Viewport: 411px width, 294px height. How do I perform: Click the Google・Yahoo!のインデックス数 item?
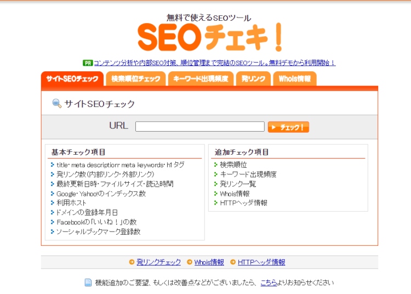[101, 194]
